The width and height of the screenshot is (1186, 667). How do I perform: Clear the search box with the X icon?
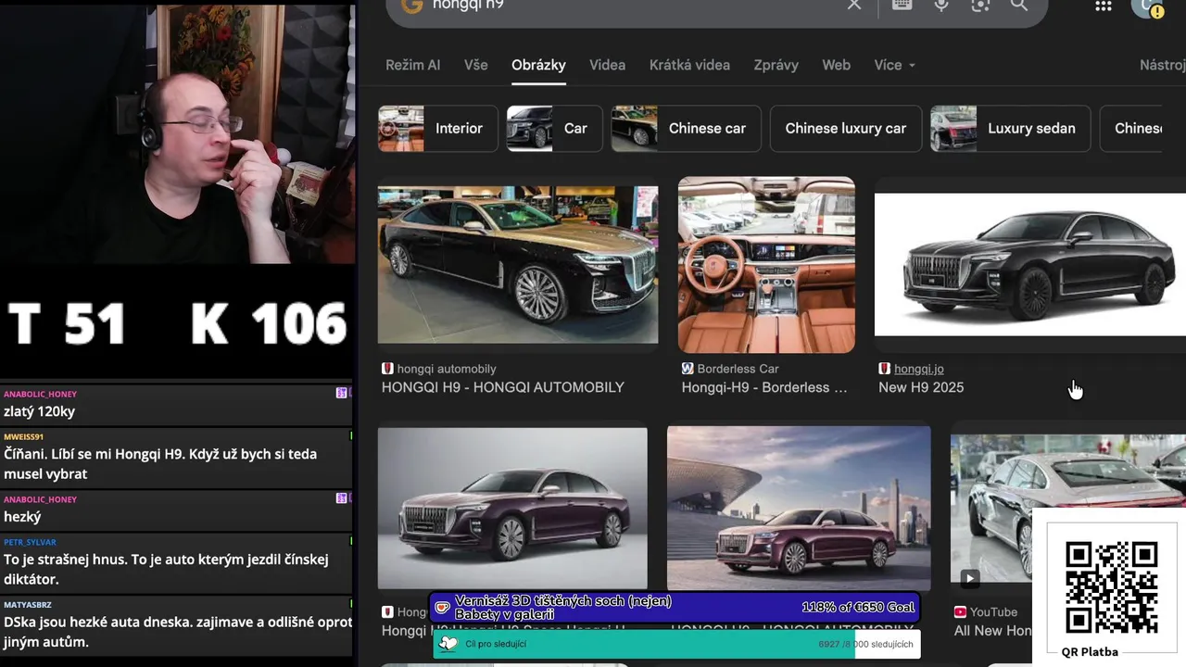click(x=854, y=5)
